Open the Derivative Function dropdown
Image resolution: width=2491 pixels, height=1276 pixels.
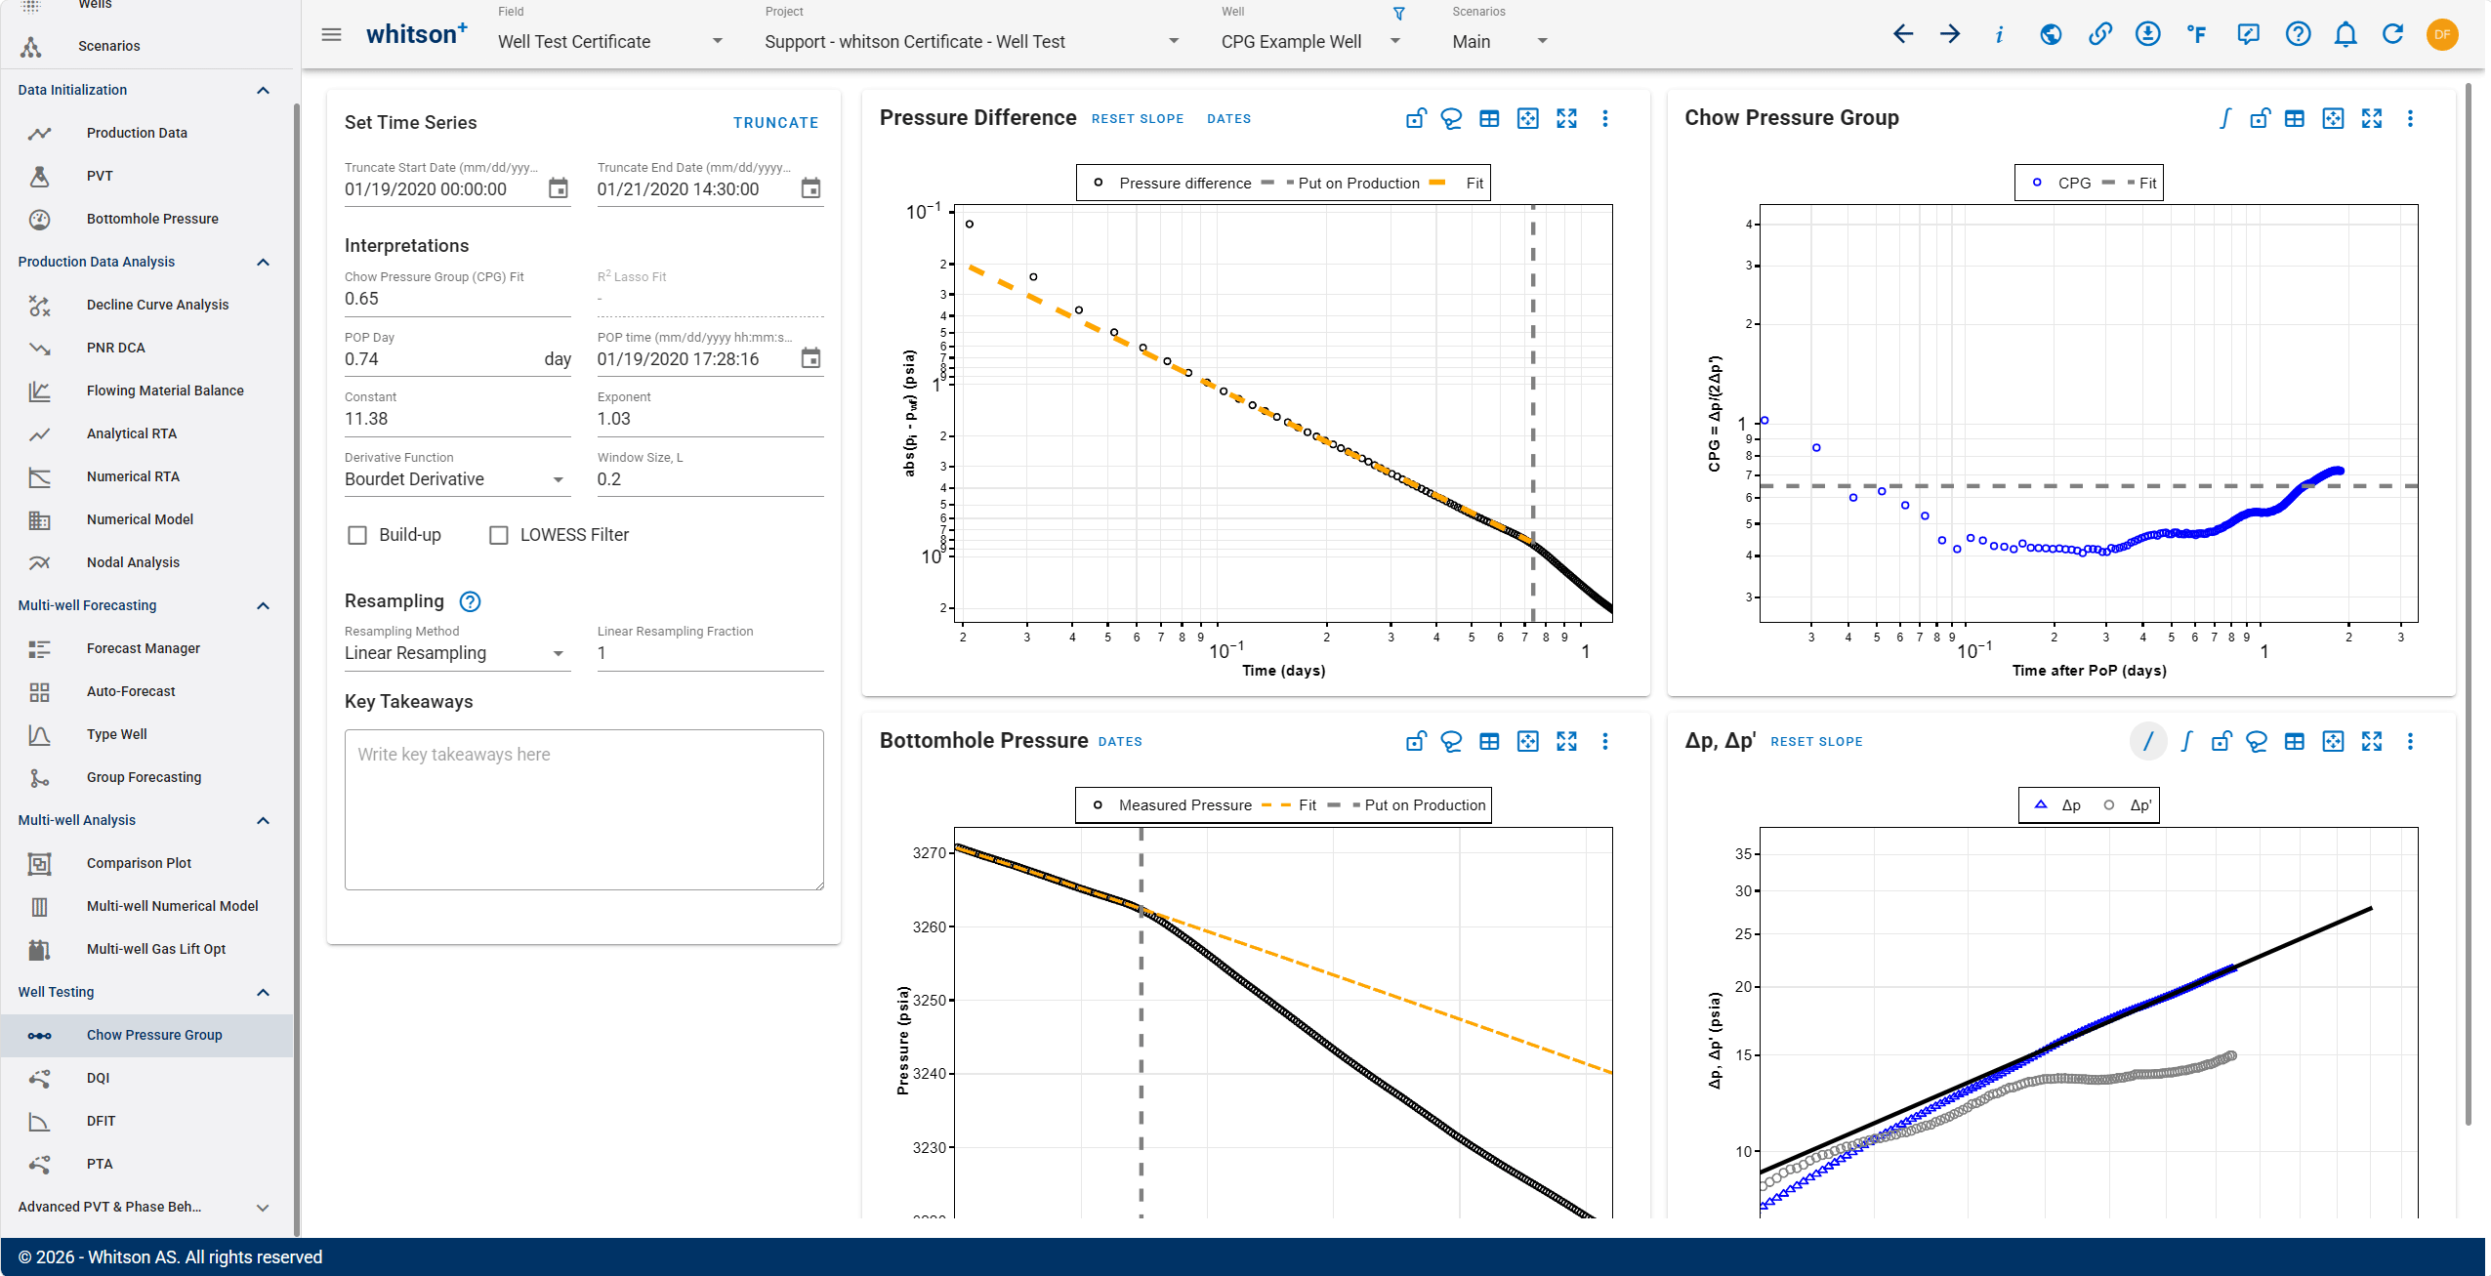click(457, 479)
